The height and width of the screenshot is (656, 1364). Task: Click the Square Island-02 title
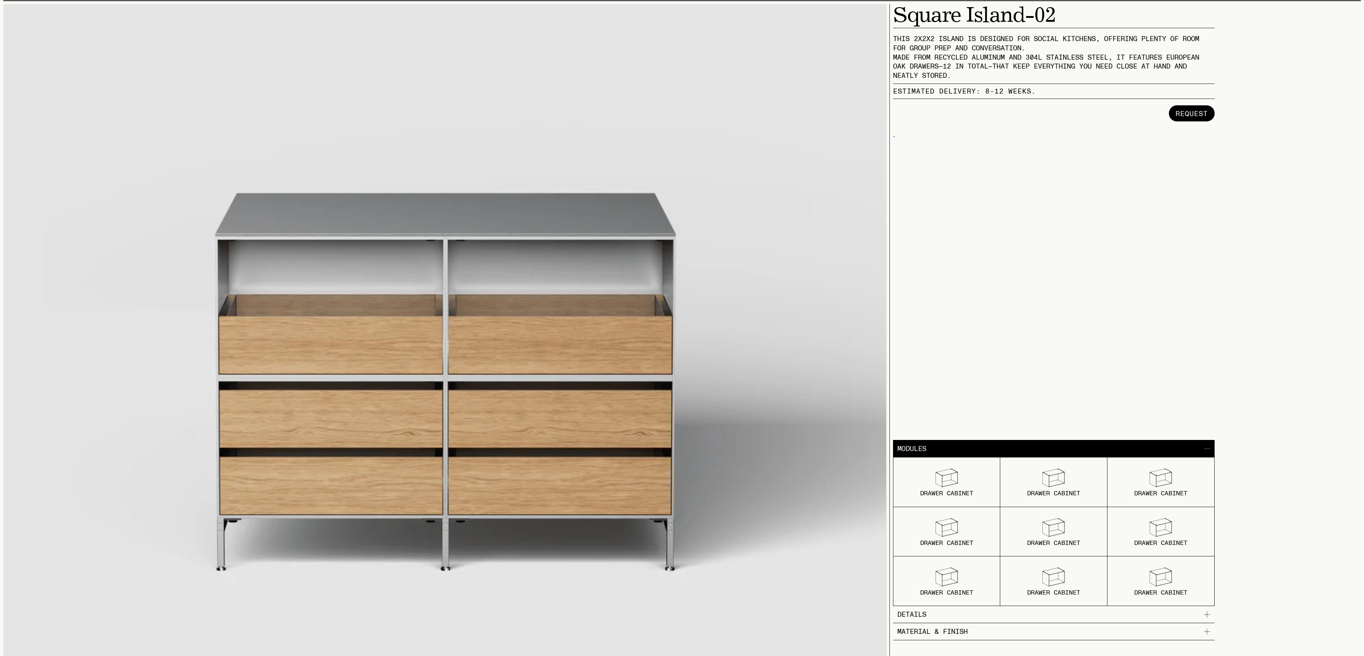pyautogui.click(x=974, y=15)
